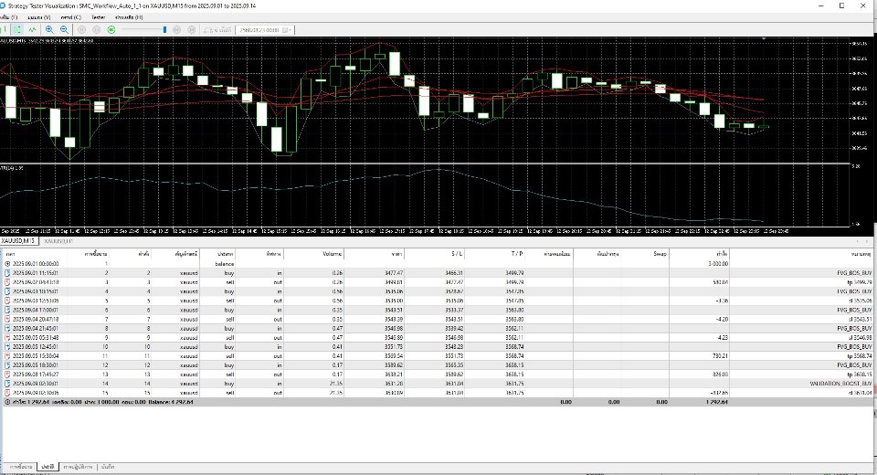Click the comment tp 3568.74
Viewport: 877px width, 475px height.
(x=859, y=356)
